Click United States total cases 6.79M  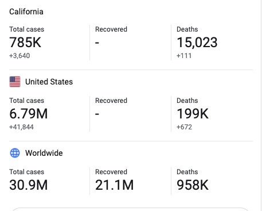(x=29, y=114)
